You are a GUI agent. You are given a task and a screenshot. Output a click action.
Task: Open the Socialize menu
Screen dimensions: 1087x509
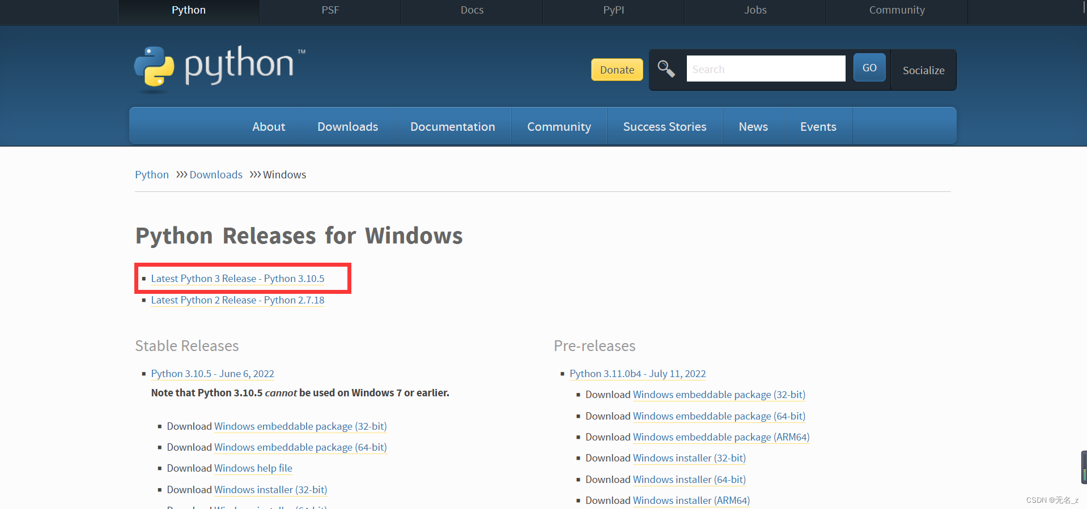point(923,70)
